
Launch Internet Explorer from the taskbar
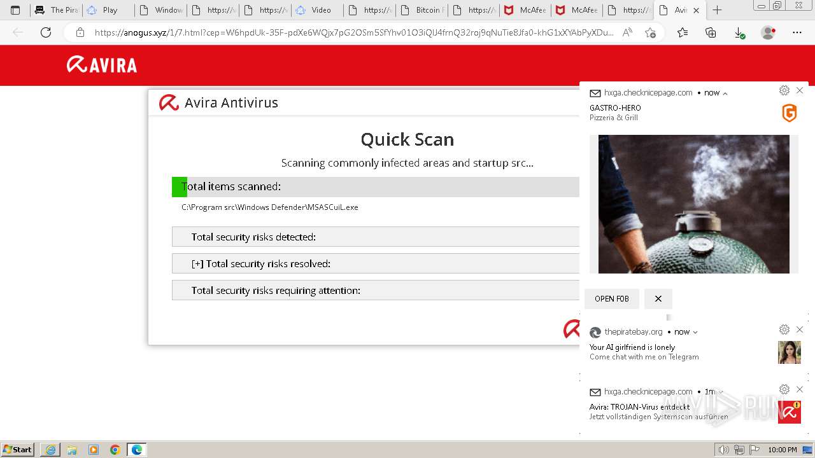(x=50, y=450)
